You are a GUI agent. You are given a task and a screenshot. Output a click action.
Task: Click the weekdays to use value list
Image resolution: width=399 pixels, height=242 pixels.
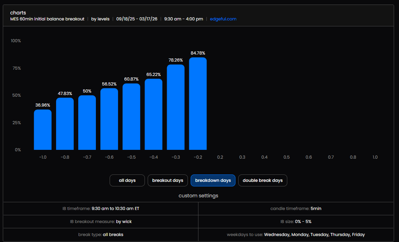click(314, 235)
